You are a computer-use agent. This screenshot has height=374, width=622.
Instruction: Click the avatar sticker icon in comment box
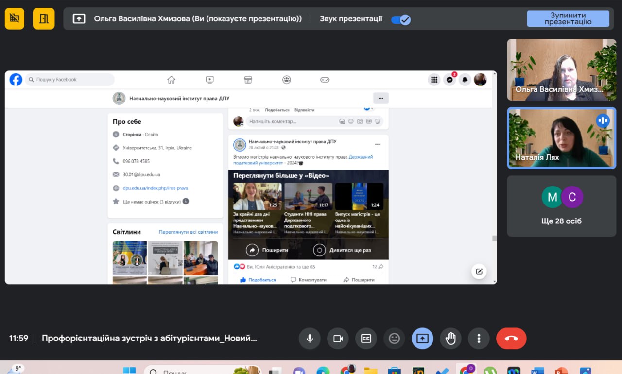(342, 121)
